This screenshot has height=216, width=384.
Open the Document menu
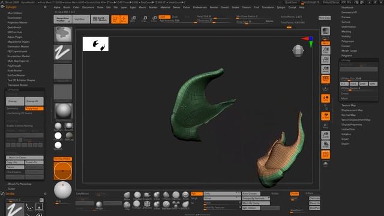tap(88, 7)
